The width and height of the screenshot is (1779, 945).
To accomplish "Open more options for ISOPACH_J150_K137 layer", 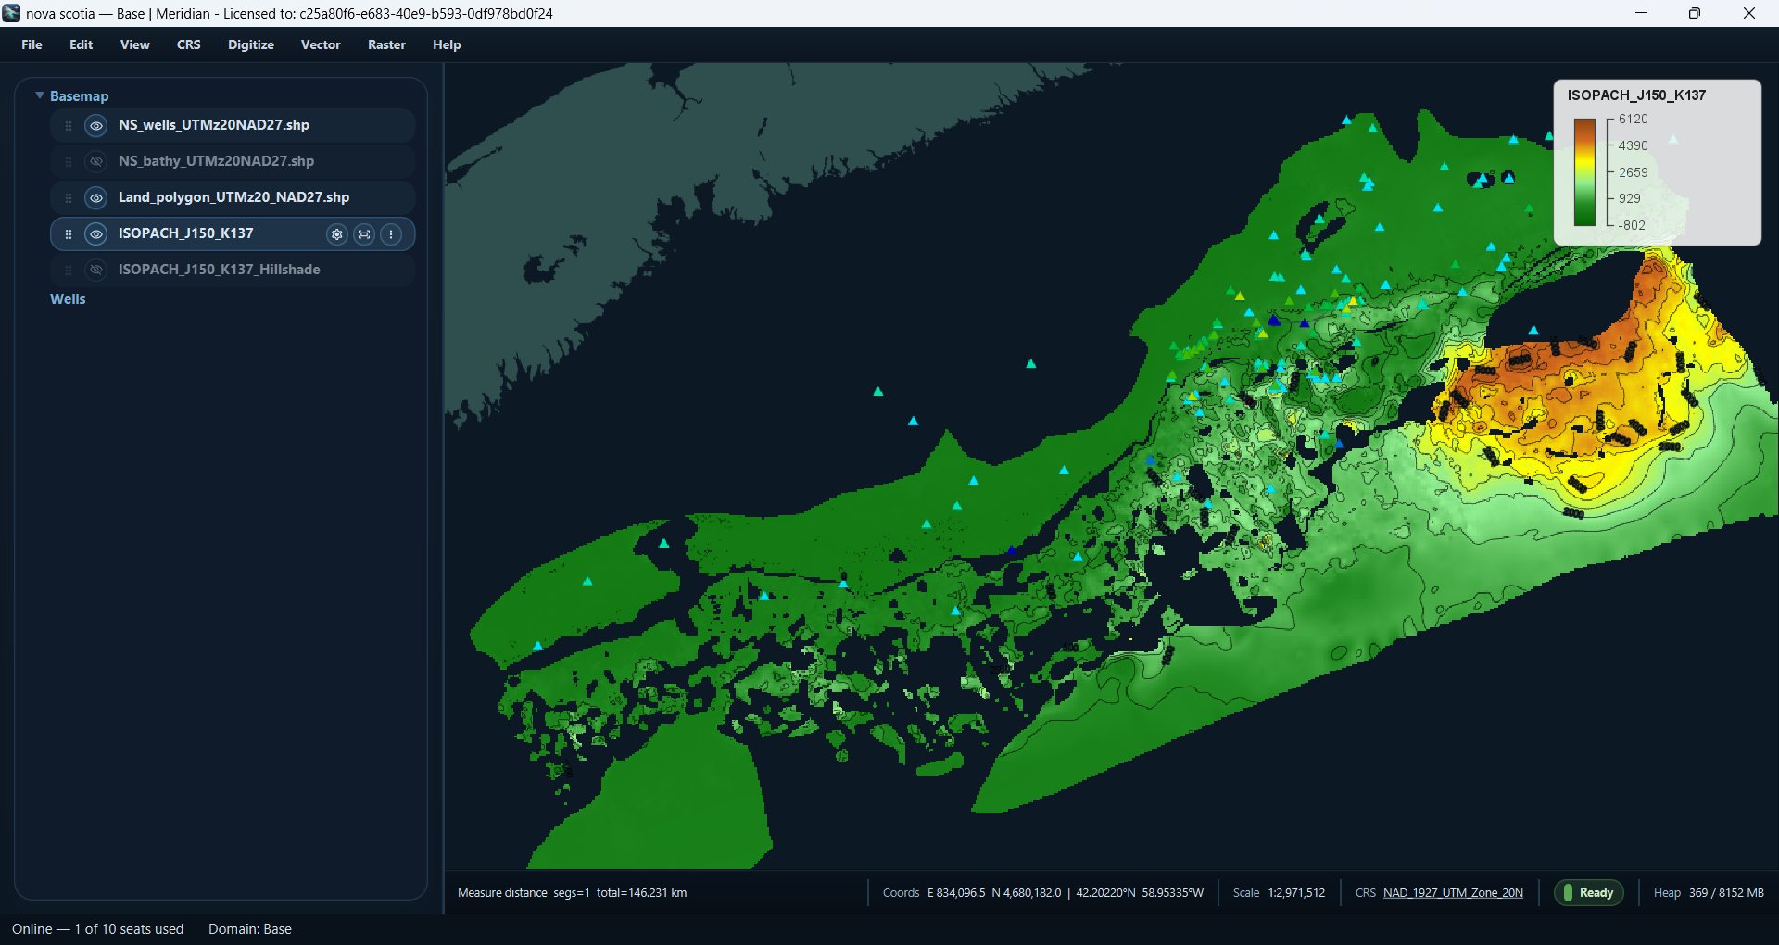I will click(x=391, y=234).
